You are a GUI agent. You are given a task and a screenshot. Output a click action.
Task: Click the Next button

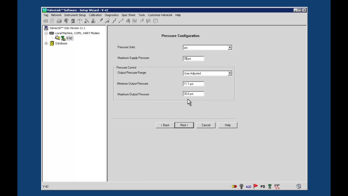point(184,125)
